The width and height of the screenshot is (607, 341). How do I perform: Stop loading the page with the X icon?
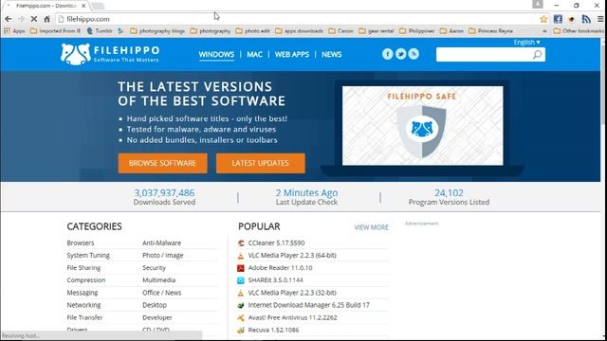click(x=34, y=19)
